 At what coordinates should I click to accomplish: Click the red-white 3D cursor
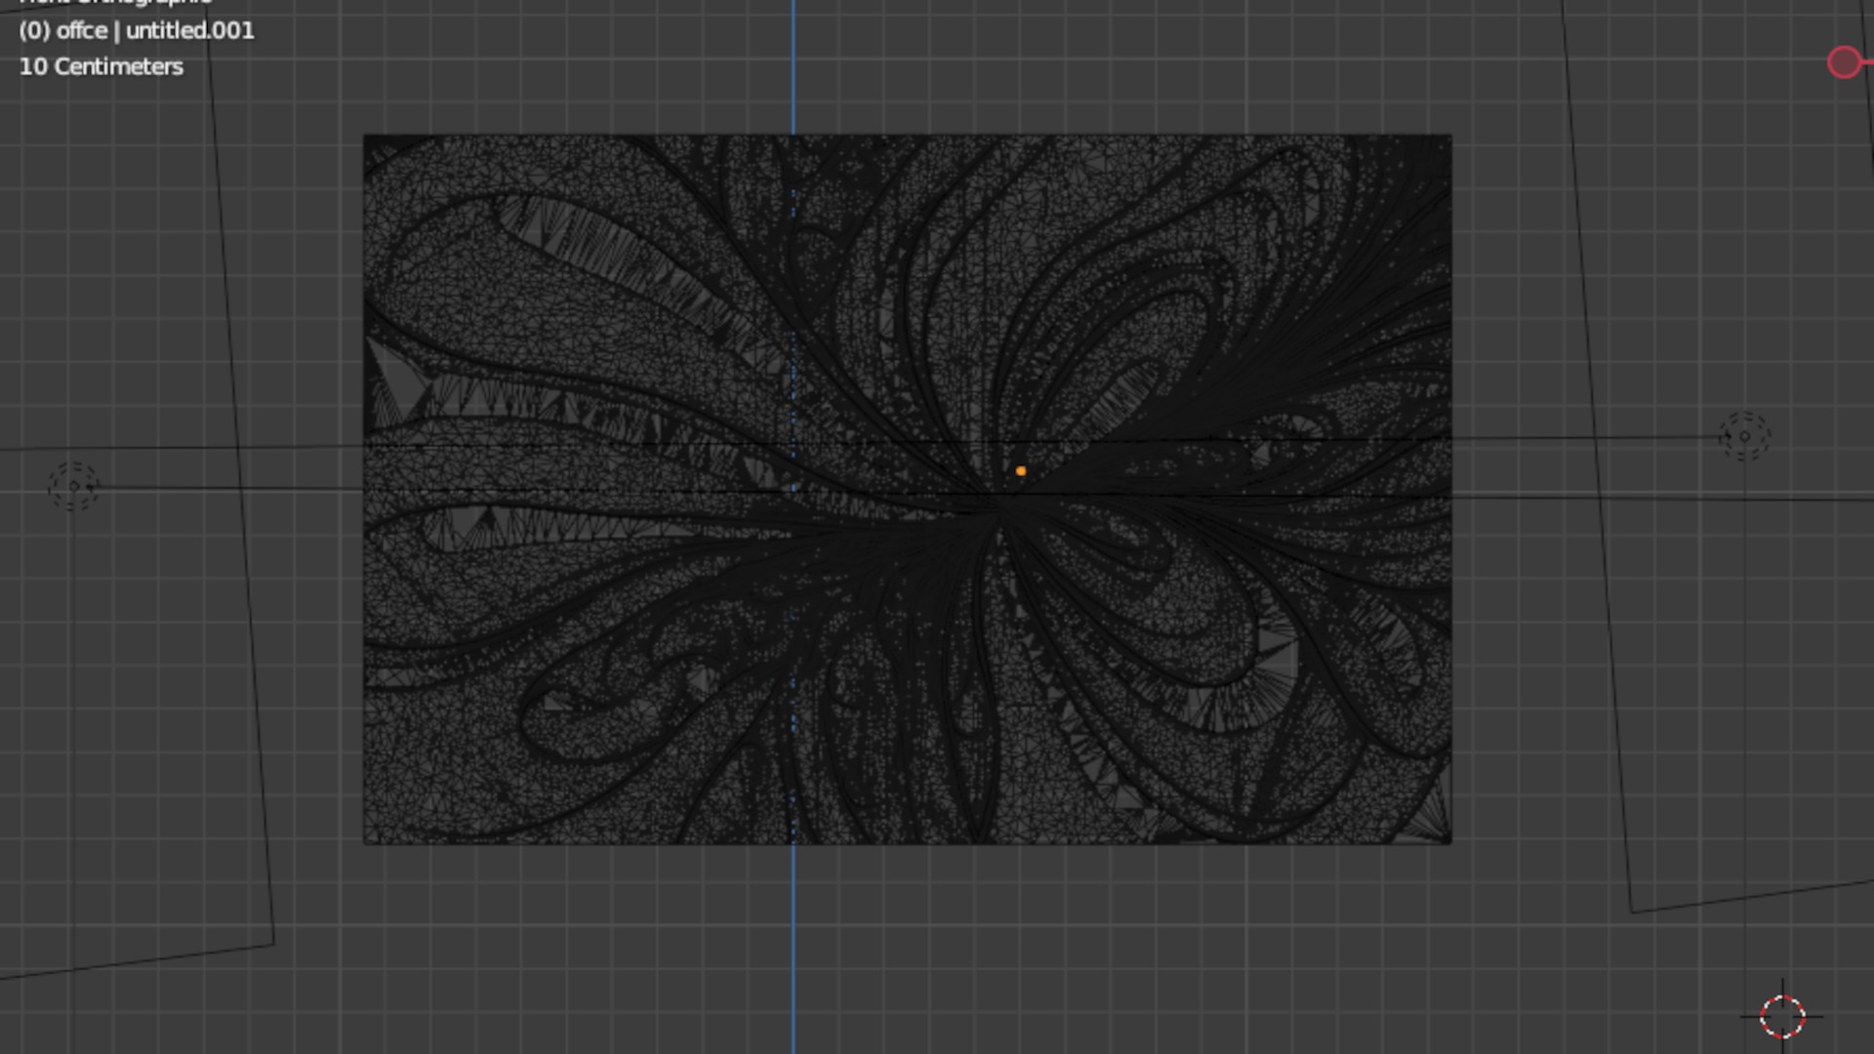[x=1782, y=1016]
